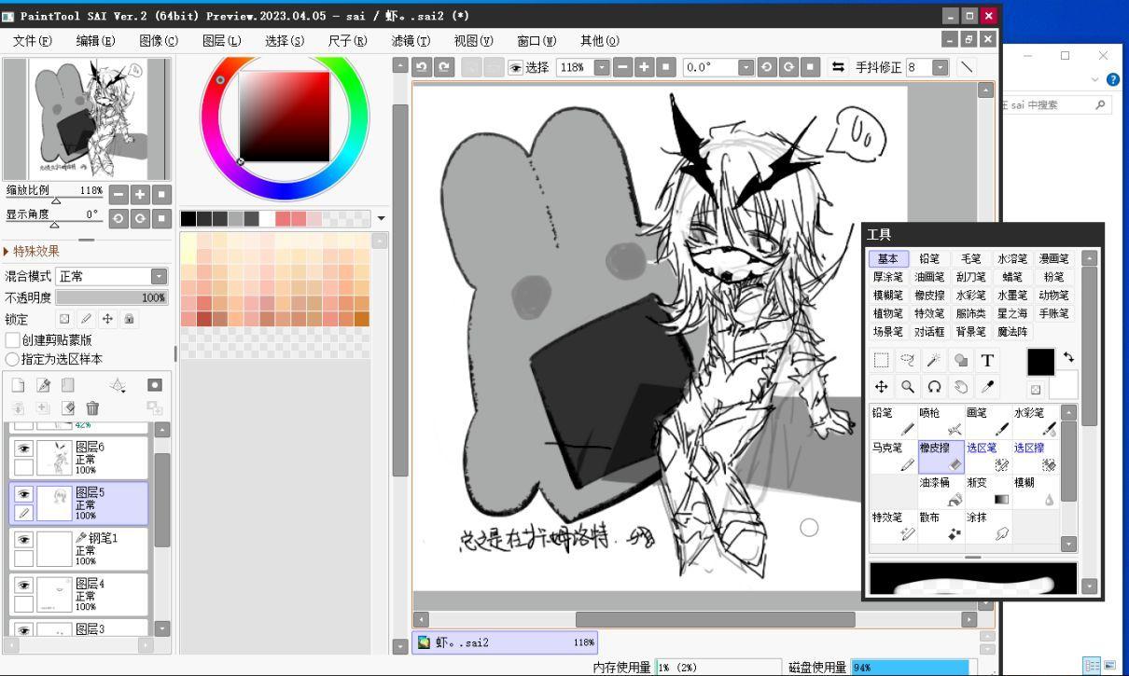Toggle the 选择 selection visibility eye

pyautogui.click(x=515, y=67)
